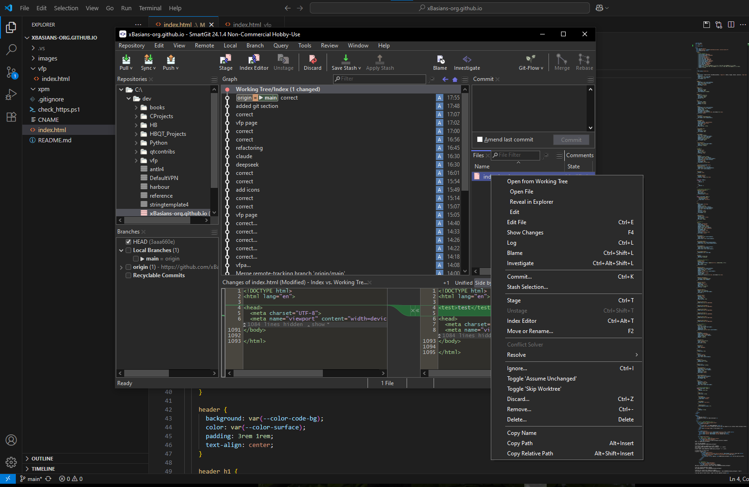Click the Investigate toolbar icon

point(467,62)
